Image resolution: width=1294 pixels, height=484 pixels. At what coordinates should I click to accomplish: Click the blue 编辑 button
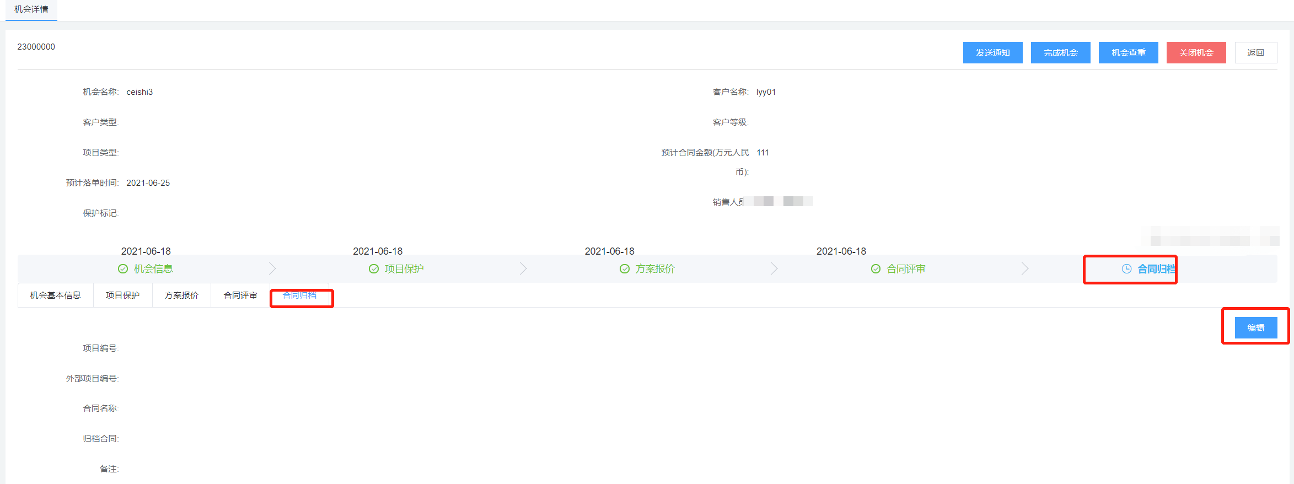pos(1255,328)
